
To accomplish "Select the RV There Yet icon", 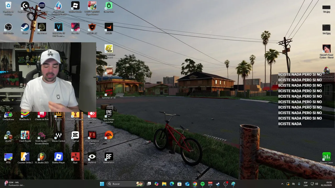I will 109,72.
